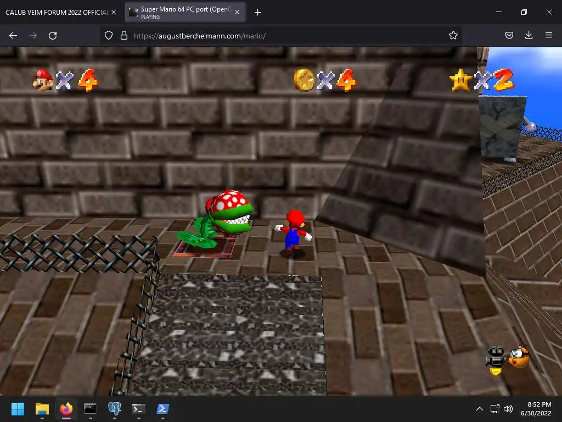Restore down the Firefox window
Screen dimensions: 562x422
[524, 12]
